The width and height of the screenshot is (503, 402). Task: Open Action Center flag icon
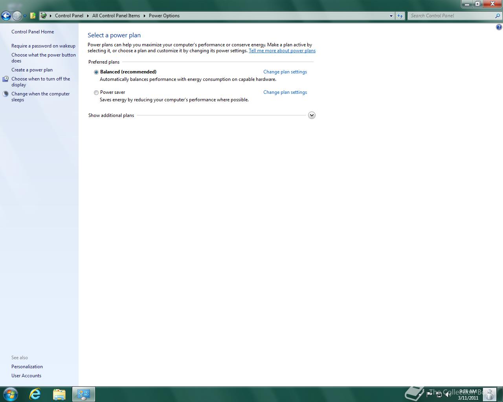tap(429, 395)
